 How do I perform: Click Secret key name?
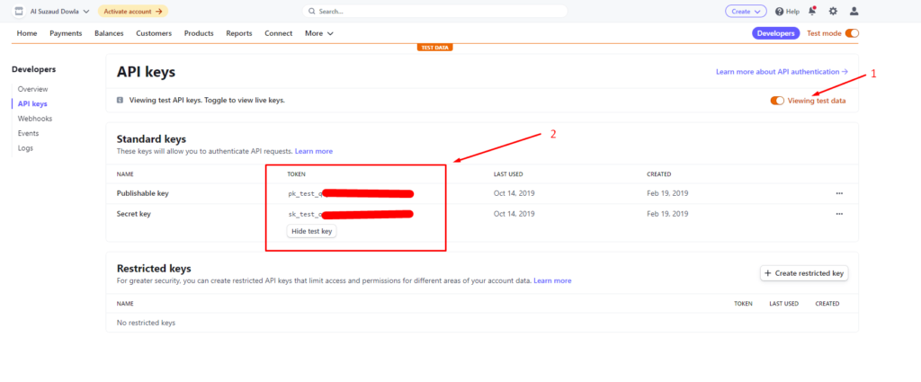(x=134, y=214)
